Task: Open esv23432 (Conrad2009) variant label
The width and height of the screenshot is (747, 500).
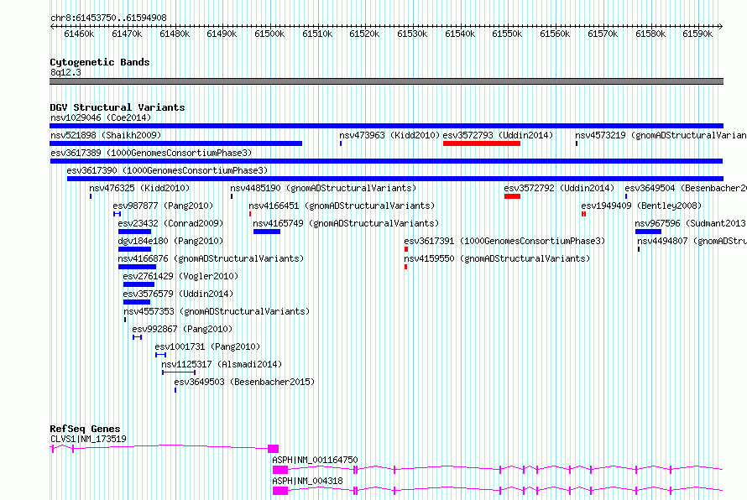Action: (x=170, y=223)
